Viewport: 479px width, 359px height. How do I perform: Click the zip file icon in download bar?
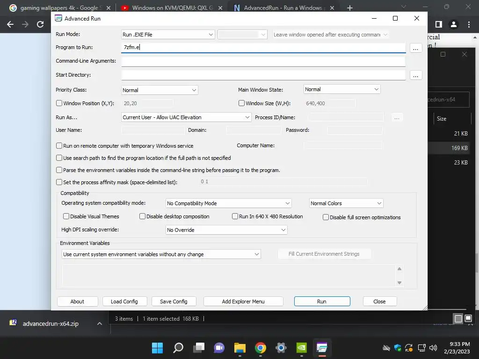tap(13, 323)
